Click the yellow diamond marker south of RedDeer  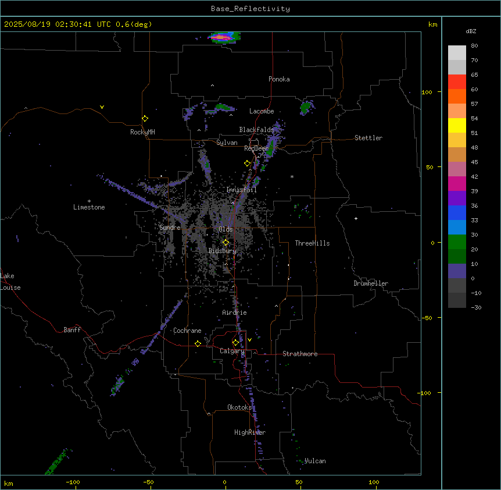(247, 164)
